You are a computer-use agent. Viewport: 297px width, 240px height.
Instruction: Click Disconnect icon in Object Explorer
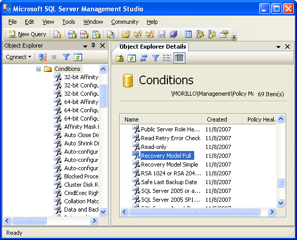[42, 57]
